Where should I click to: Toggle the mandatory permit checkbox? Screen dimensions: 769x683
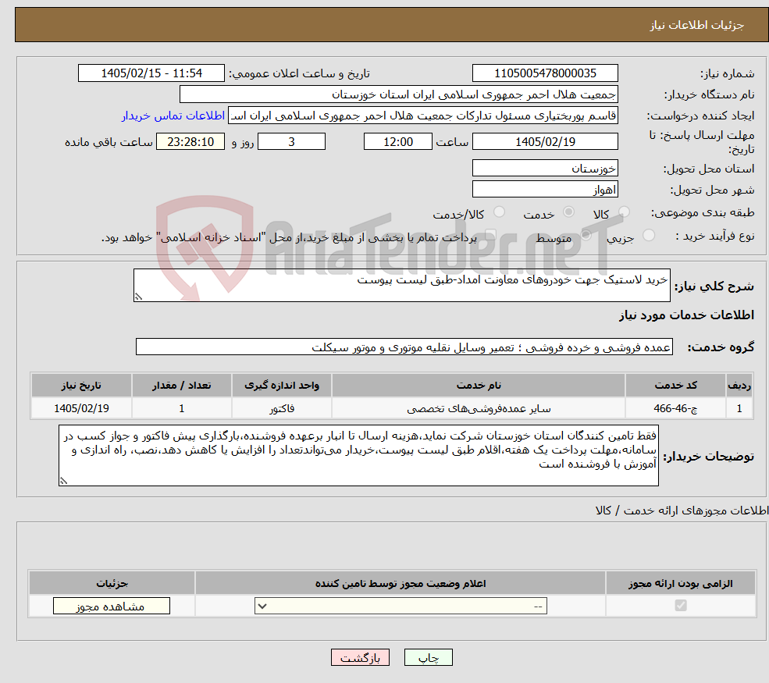pos(681,606)
